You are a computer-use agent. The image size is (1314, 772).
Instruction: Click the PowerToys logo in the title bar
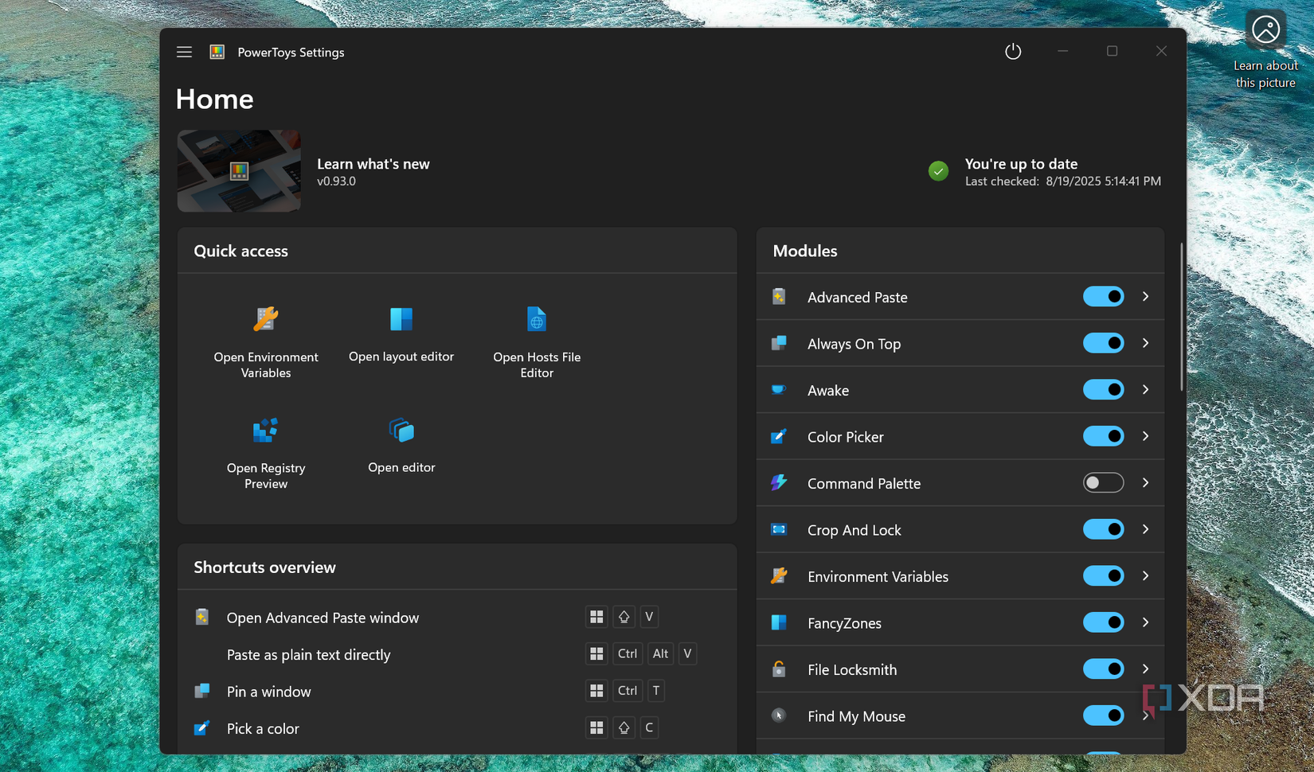click(x=217, y=52)
